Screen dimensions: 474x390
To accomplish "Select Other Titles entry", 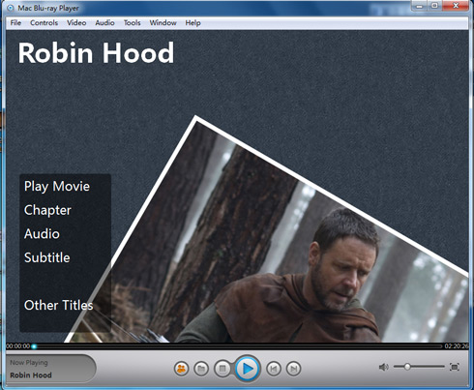I will point(58,305).
